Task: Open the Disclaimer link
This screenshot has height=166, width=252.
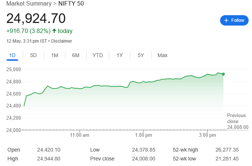Action: pos(61,41)
